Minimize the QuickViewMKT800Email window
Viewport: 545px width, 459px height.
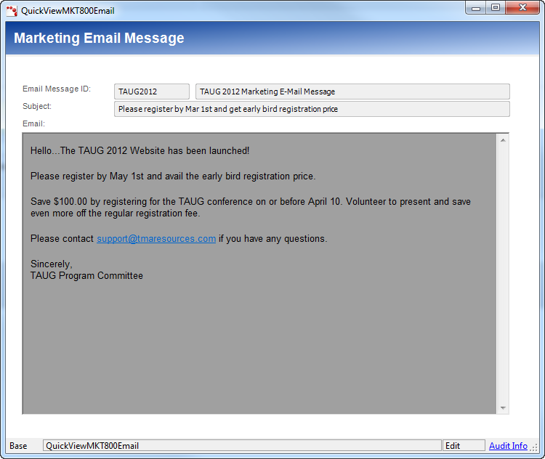tap(476, 8)
